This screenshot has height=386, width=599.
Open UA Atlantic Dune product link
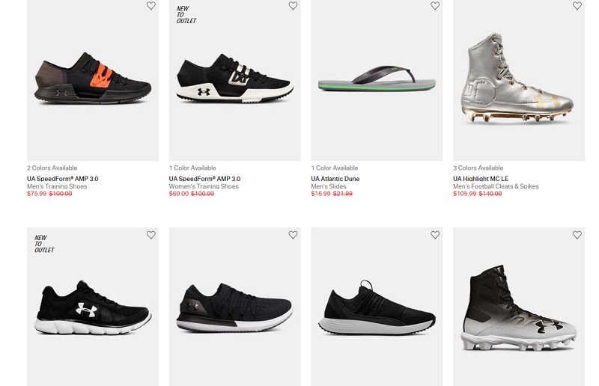[335, 178]
